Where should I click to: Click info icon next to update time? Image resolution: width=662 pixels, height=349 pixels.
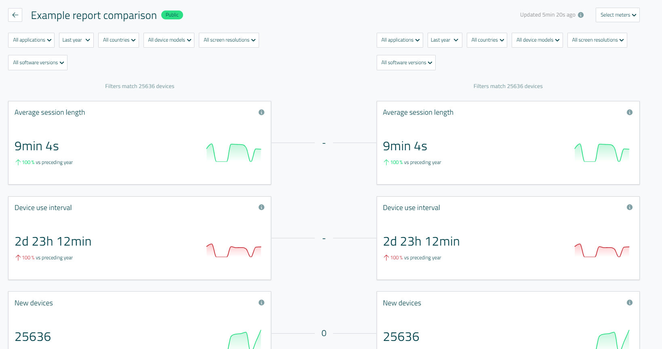[x=581, y=15]
